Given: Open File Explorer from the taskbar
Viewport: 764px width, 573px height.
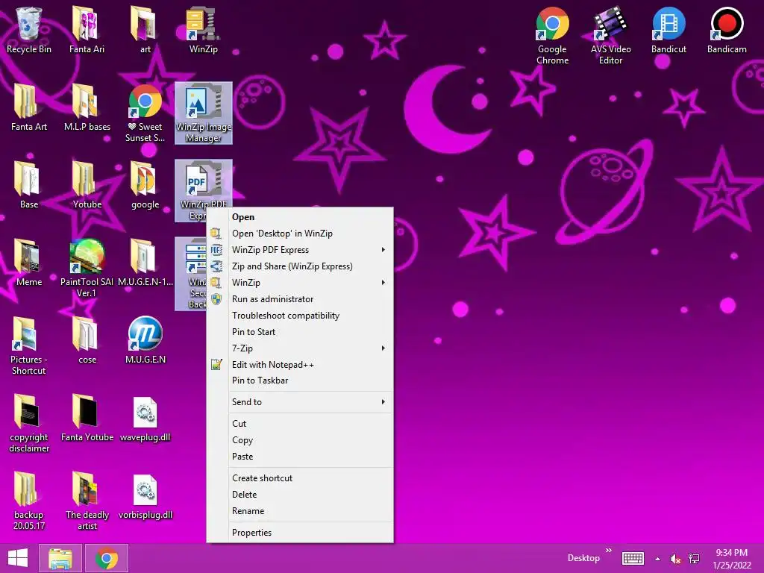Looking at the screenshot, I should coord(60,558).
